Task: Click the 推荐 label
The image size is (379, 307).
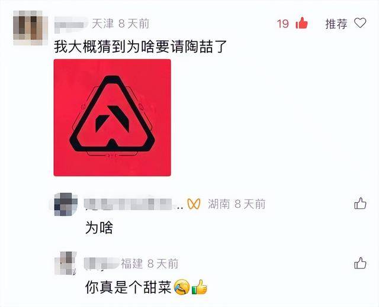Action: tap(336, 24)
